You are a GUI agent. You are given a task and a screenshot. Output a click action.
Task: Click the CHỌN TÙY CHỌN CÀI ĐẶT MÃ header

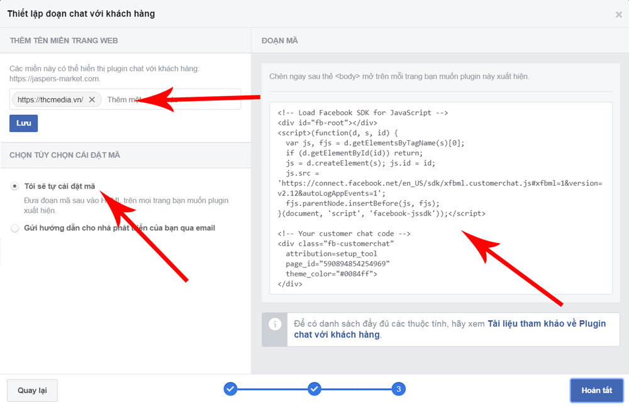click(x=65, y=155)
